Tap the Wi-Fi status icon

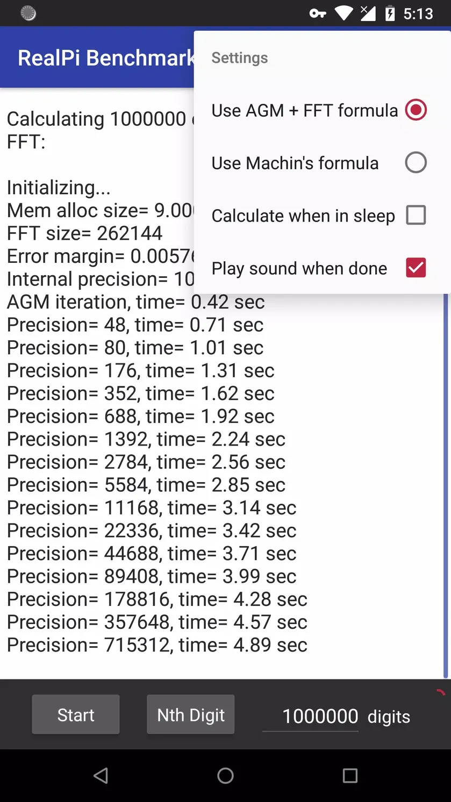[x=343, y=13]
